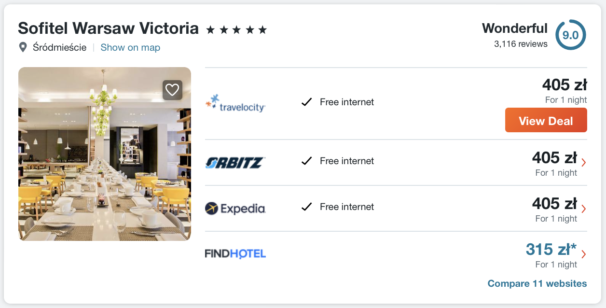
Task: Open the Show on map link
Action: point(130,47)
